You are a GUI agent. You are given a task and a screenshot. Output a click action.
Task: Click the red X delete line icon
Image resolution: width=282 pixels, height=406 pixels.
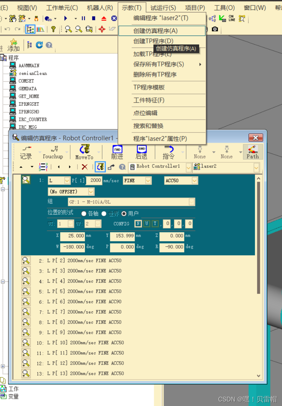[85, 167]
